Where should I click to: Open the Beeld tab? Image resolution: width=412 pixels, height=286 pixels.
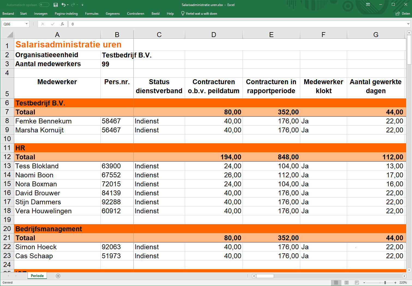click(x=155, y=14)
